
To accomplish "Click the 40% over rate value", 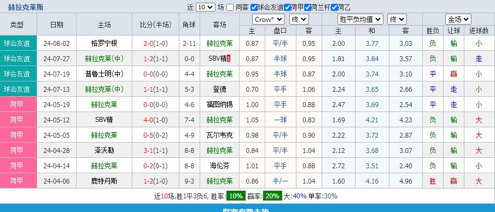I will [x=300, y=196].
